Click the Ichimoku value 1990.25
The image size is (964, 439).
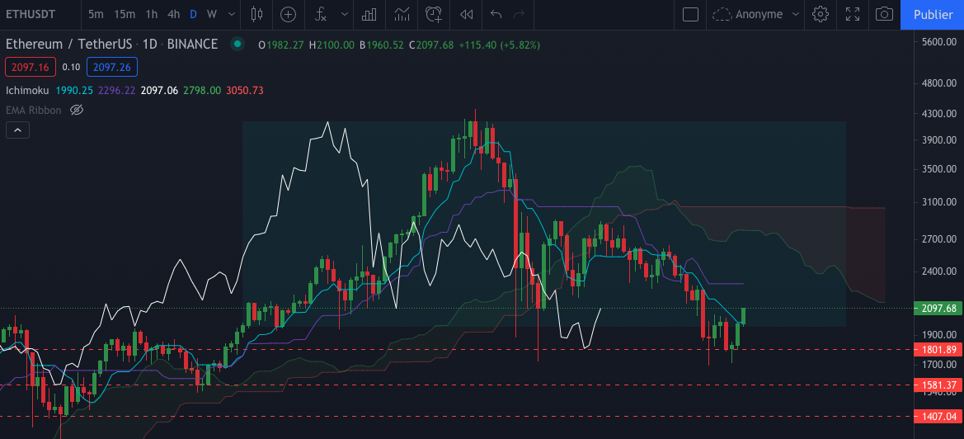pos(74,91)
